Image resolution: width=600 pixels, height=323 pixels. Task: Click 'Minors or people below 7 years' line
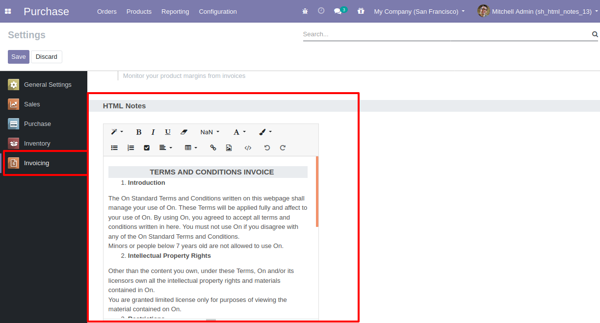pos(196,246)
